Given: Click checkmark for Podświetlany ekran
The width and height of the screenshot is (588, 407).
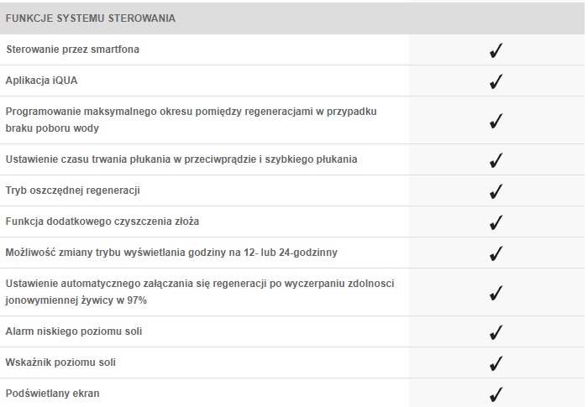Looking at the screenshot, I should pyautogui.click(x=496, y=394).
